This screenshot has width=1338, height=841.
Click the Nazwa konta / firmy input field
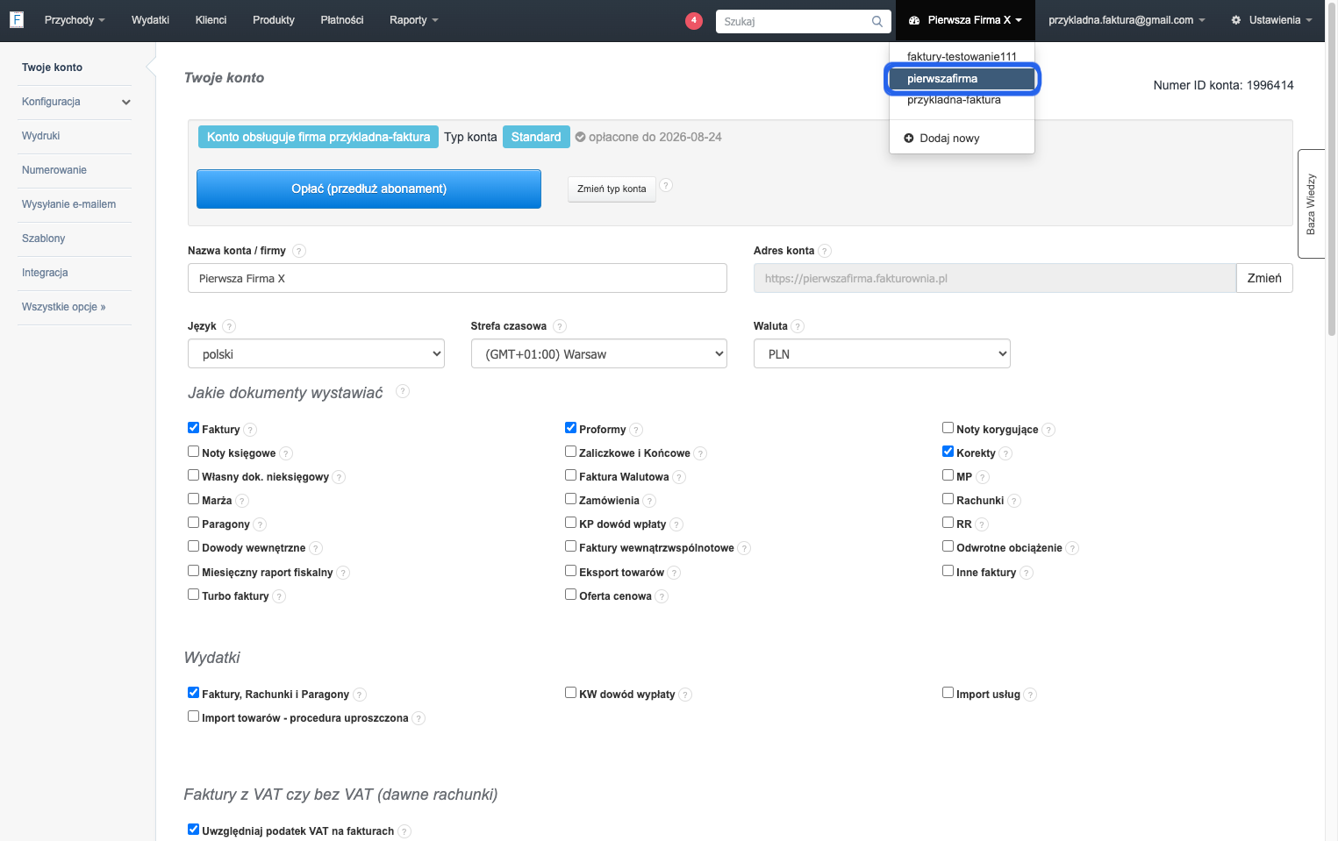tap(457, 278)
